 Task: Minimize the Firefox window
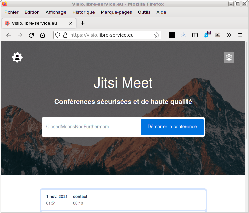coord(231,4)
